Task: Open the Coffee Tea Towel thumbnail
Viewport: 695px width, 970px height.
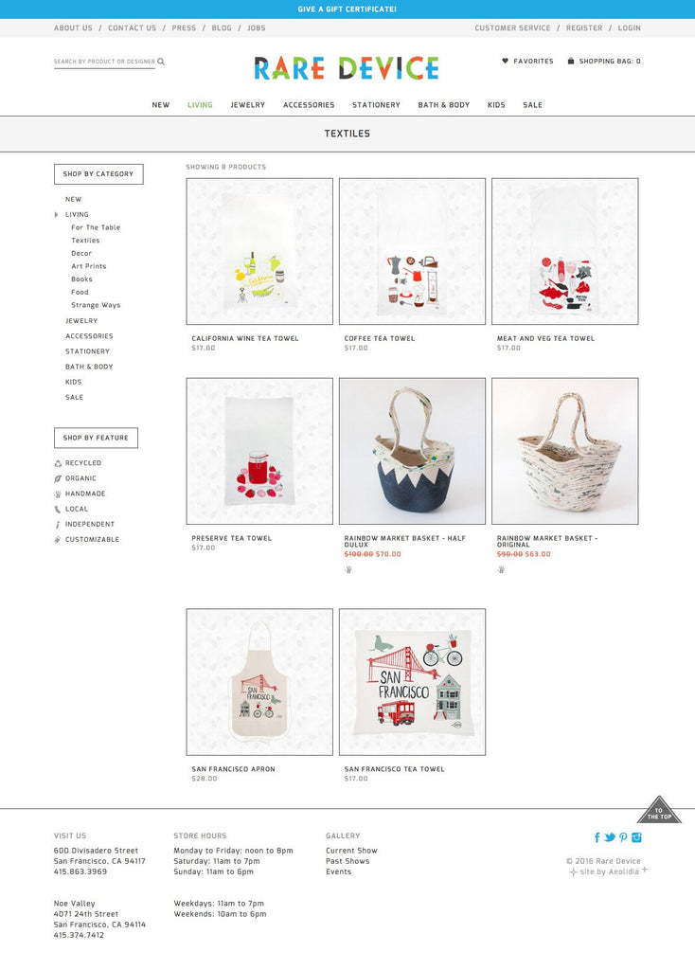Action: tap(413, 251)
